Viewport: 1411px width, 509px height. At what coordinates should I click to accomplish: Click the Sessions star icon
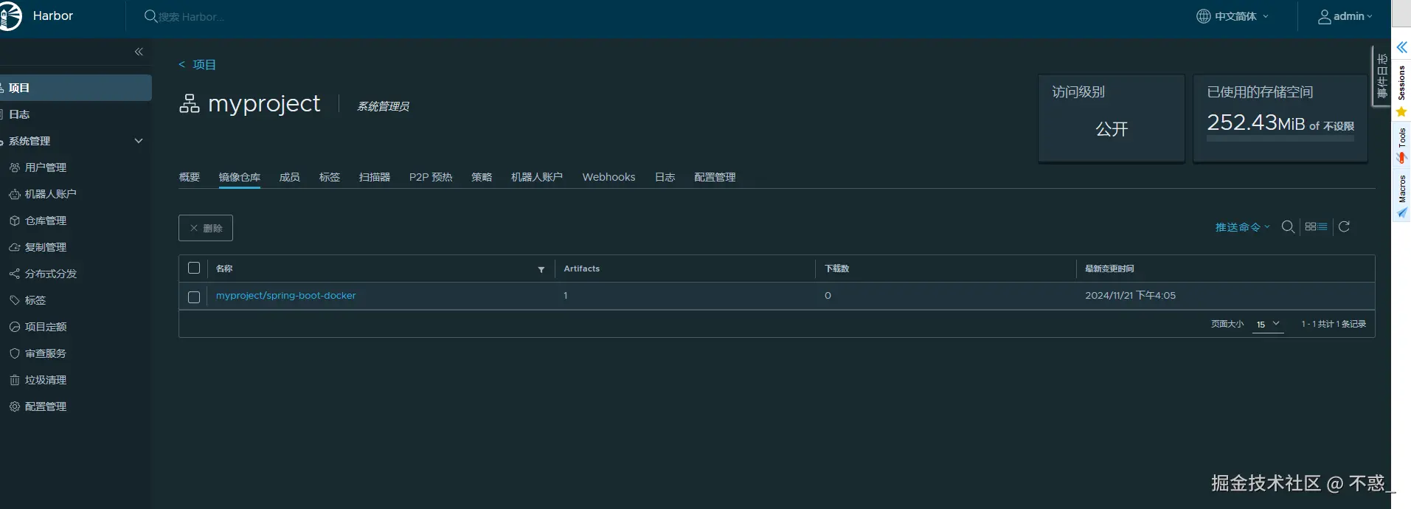[1401, 111]
